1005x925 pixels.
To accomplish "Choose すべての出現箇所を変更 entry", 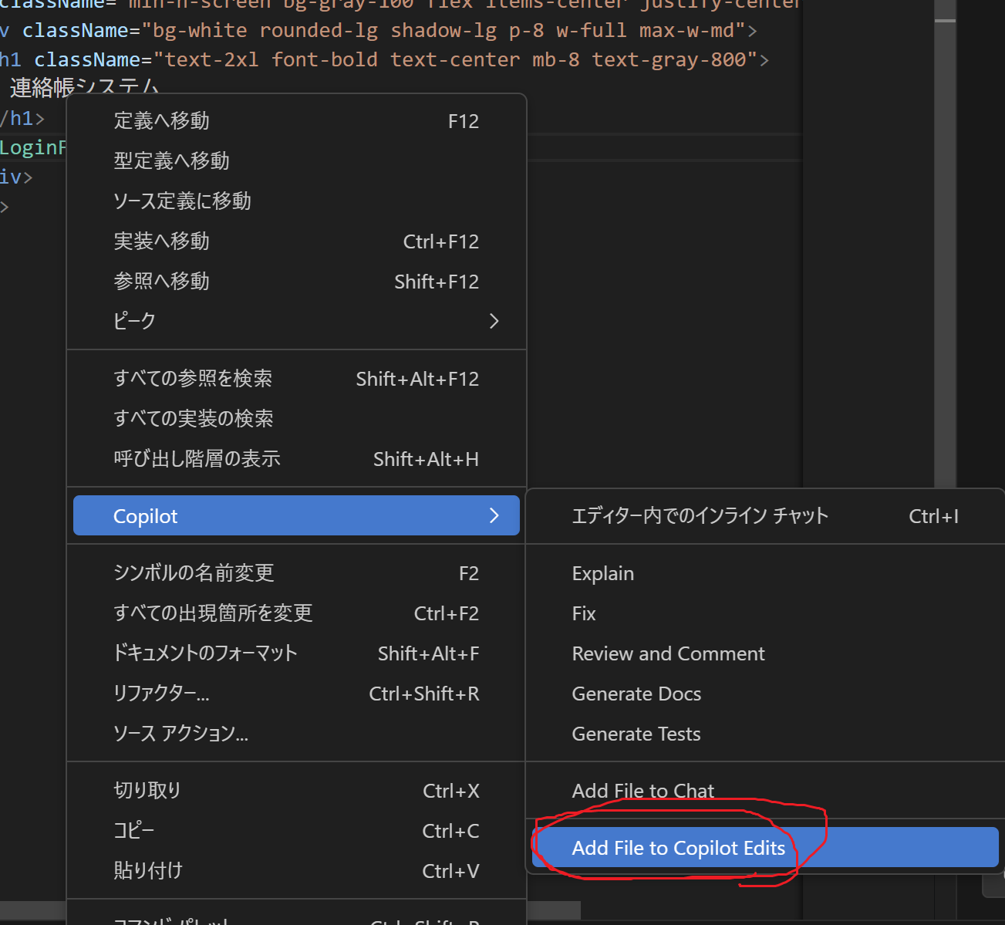I will 296,613.
